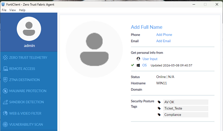The image size is (223, 131).
Task: Click the admin username in sidebar
Action: [29, 46]
